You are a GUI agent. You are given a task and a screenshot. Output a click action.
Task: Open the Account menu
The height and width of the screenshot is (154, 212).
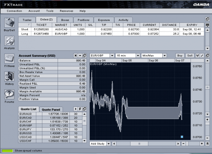point(34,11)
